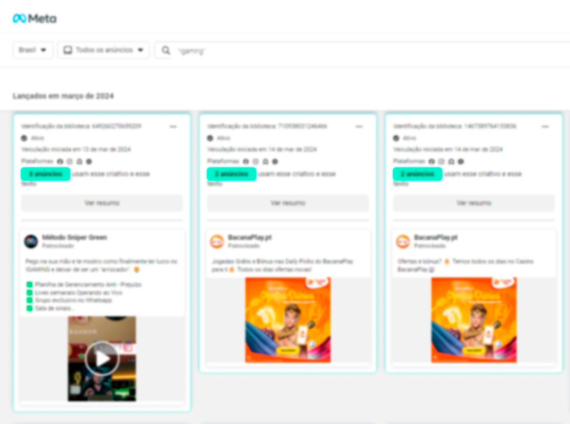This screenshot has width=570, height=424.
Task: Open the Brasil country dropdown
Action: [33, 50]
